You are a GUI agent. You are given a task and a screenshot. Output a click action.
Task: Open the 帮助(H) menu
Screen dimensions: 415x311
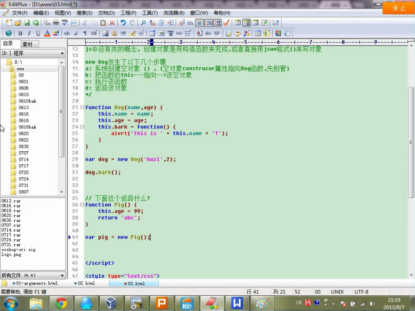click(x=222, y=13)
